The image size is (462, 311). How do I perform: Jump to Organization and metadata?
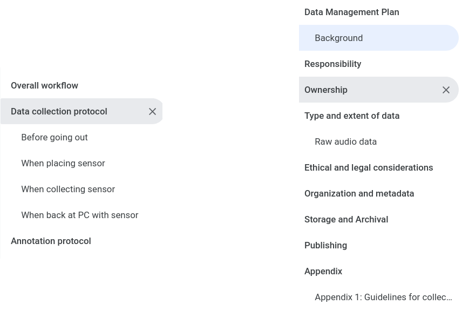359,193
